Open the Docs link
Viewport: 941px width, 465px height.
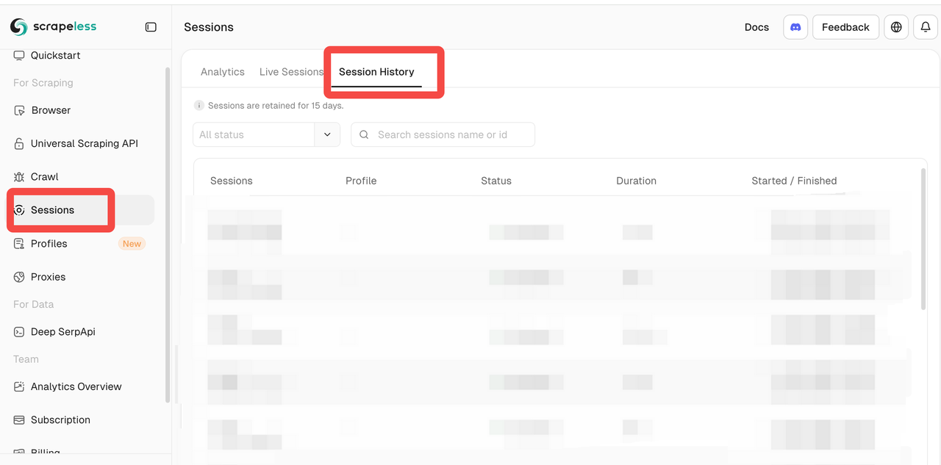(756, 27)
